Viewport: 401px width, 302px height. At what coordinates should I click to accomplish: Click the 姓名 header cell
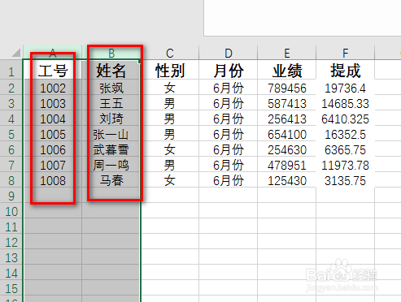[x=111, y=70]
